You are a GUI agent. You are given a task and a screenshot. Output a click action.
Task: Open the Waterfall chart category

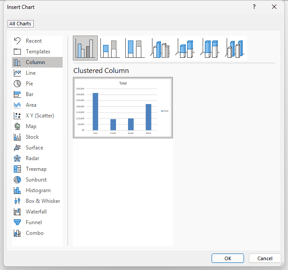coord(37,212)
